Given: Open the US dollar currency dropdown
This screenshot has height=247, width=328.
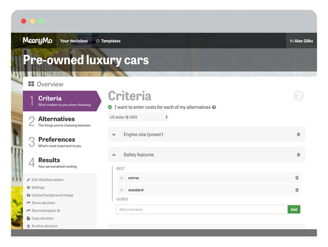Looking at the screenshot, I should click(138, 117).
